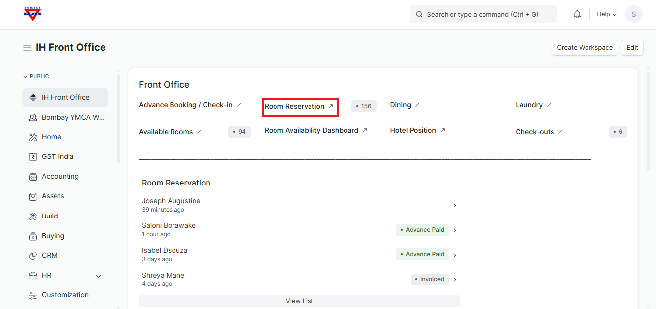The image size is (656, 309).
Task: Open the user avatar S menu
Action: (x=633, y=14)
